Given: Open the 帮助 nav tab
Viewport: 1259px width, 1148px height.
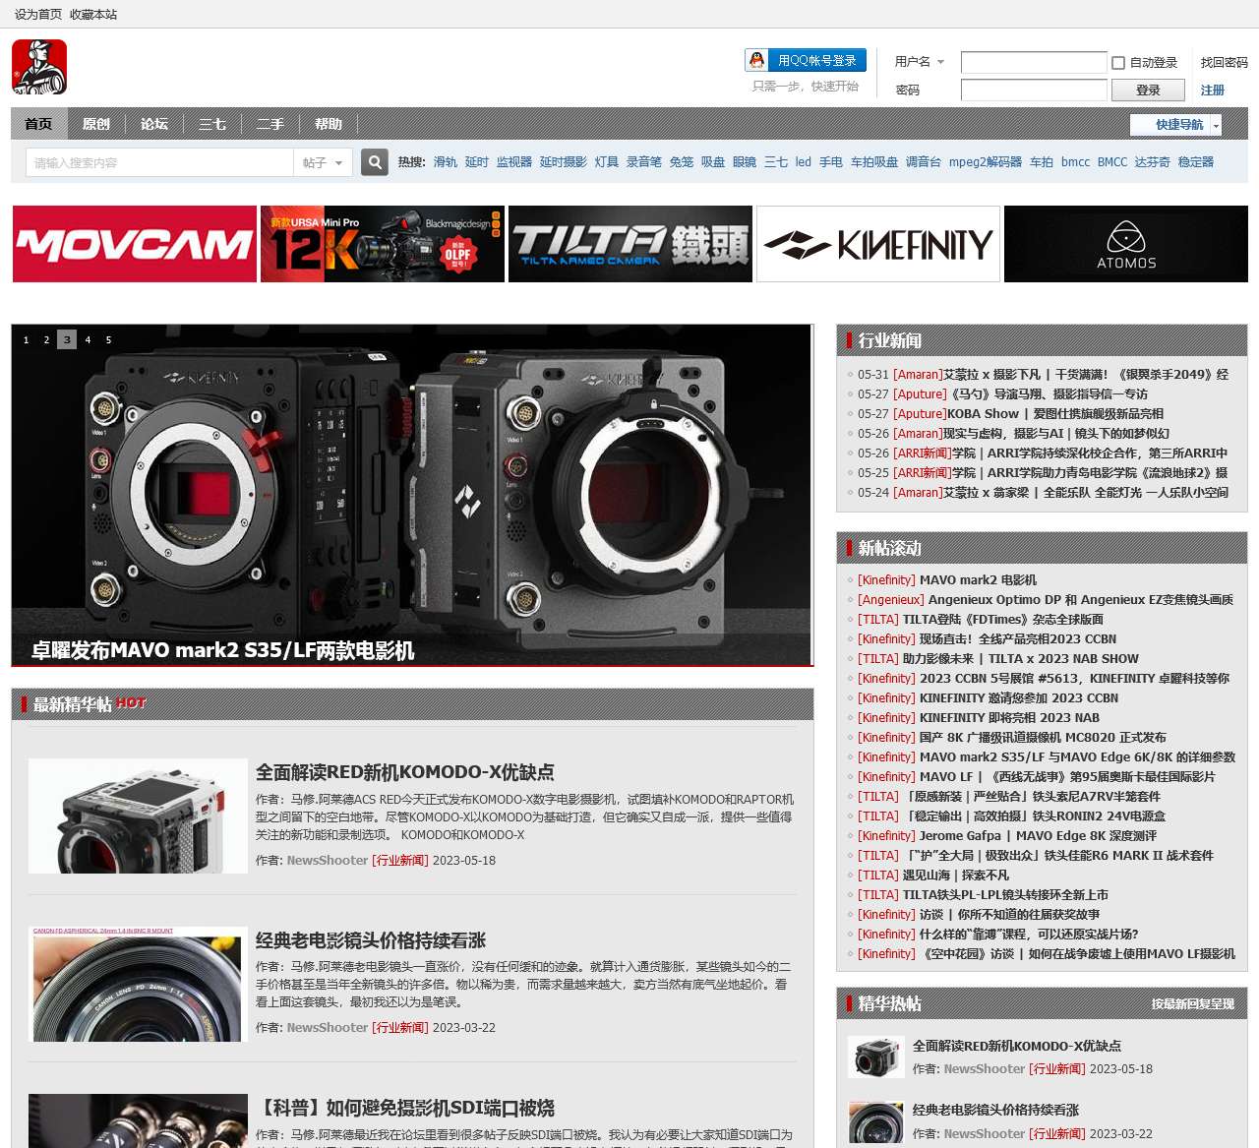Looking at the screenshot, I should click(x=329, y=124).
